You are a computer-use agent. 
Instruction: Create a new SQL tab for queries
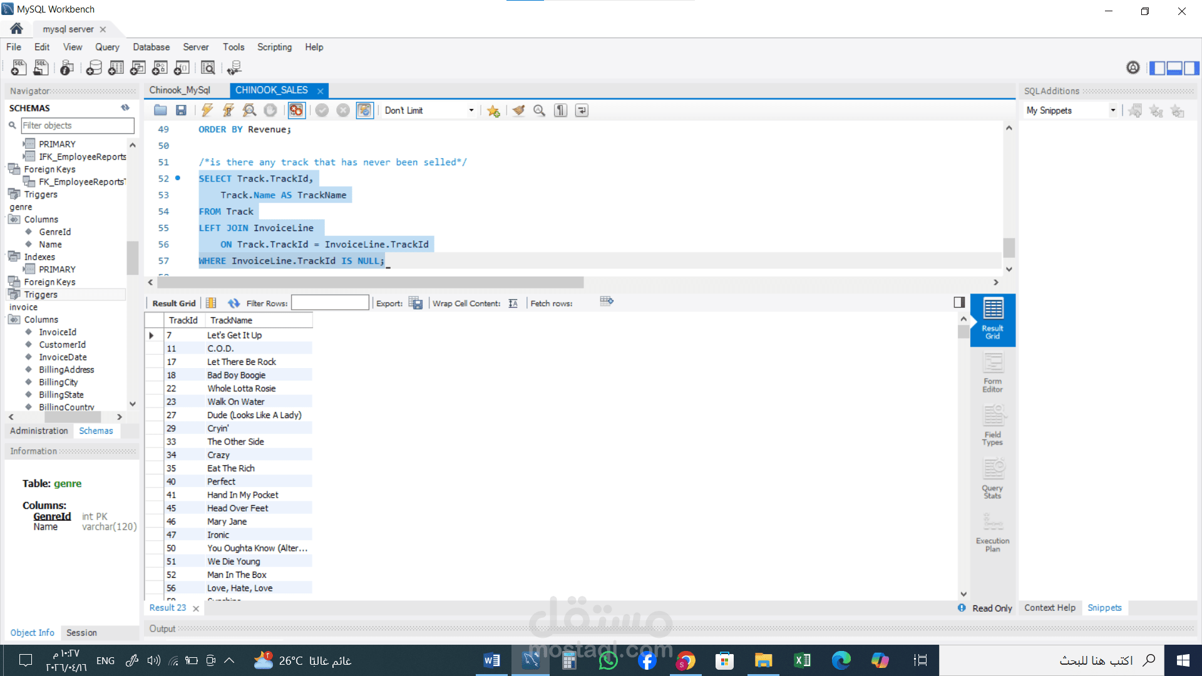click(x=19, y=68)
